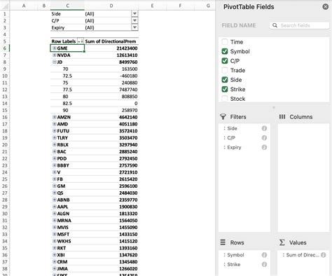
Task: Expand the AMZN row group
Action: point(55,117)
